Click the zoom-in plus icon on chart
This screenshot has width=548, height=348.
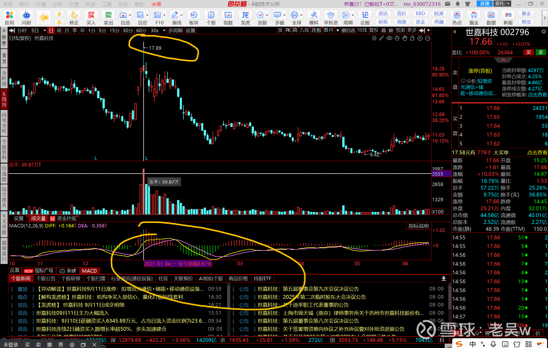(420, 38)
